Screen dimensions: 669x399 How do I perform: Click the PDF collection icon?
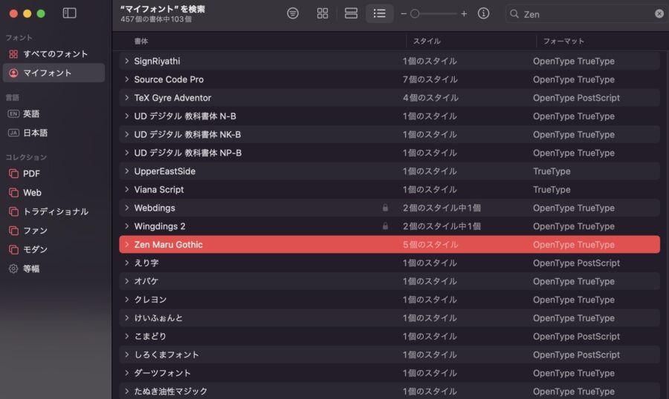pos(13,174)
